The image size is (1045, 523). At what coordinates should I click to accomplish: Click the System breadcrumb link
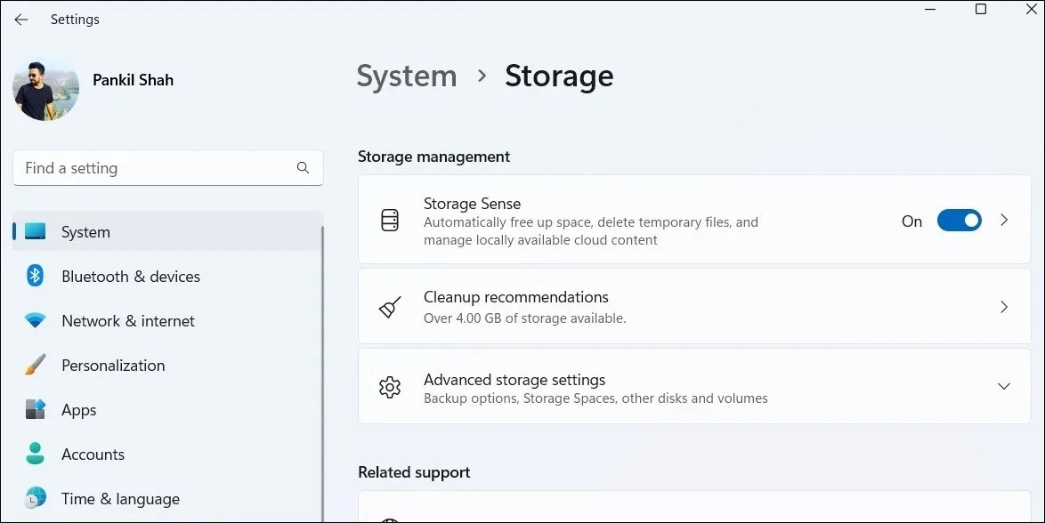click(x=406, y=76)
